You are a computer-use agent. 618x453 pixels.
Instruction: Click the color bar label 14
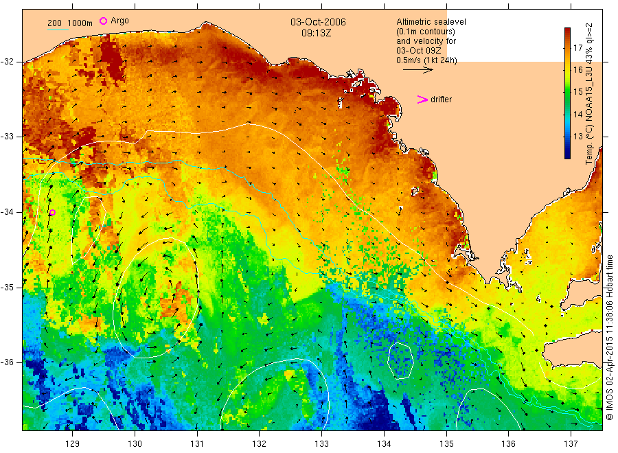point(577,114)
